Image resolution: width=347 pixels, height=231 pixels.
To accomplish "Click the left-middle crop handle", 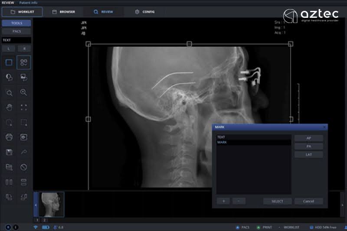I will pyautogui.click(x=88, y=119).
